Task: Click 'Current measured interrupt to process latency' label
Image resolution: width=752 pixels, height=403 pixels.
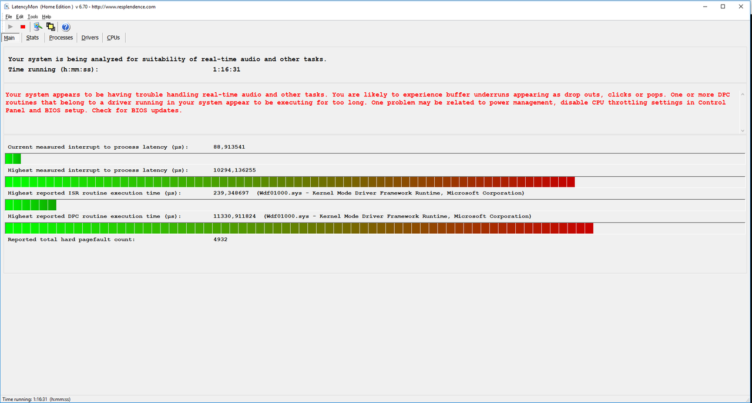Action: point(98,147)
